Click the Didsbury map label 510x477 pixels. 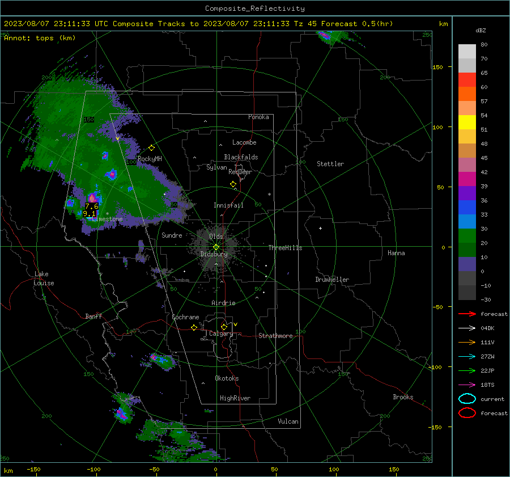pos(214,254)
